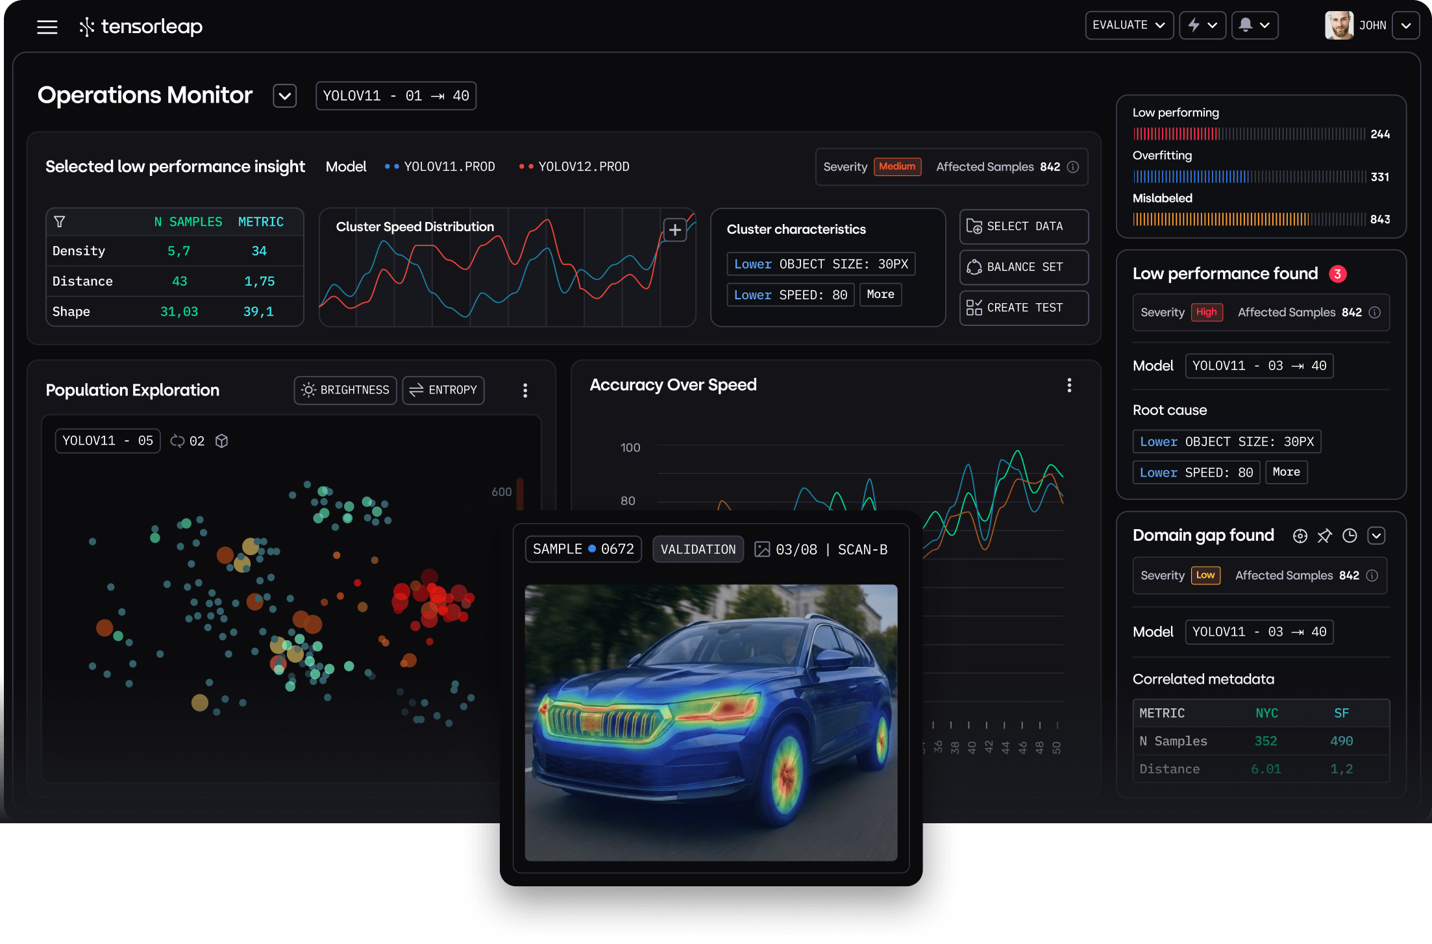Expand the Operations Monitor dropdown

284,96
